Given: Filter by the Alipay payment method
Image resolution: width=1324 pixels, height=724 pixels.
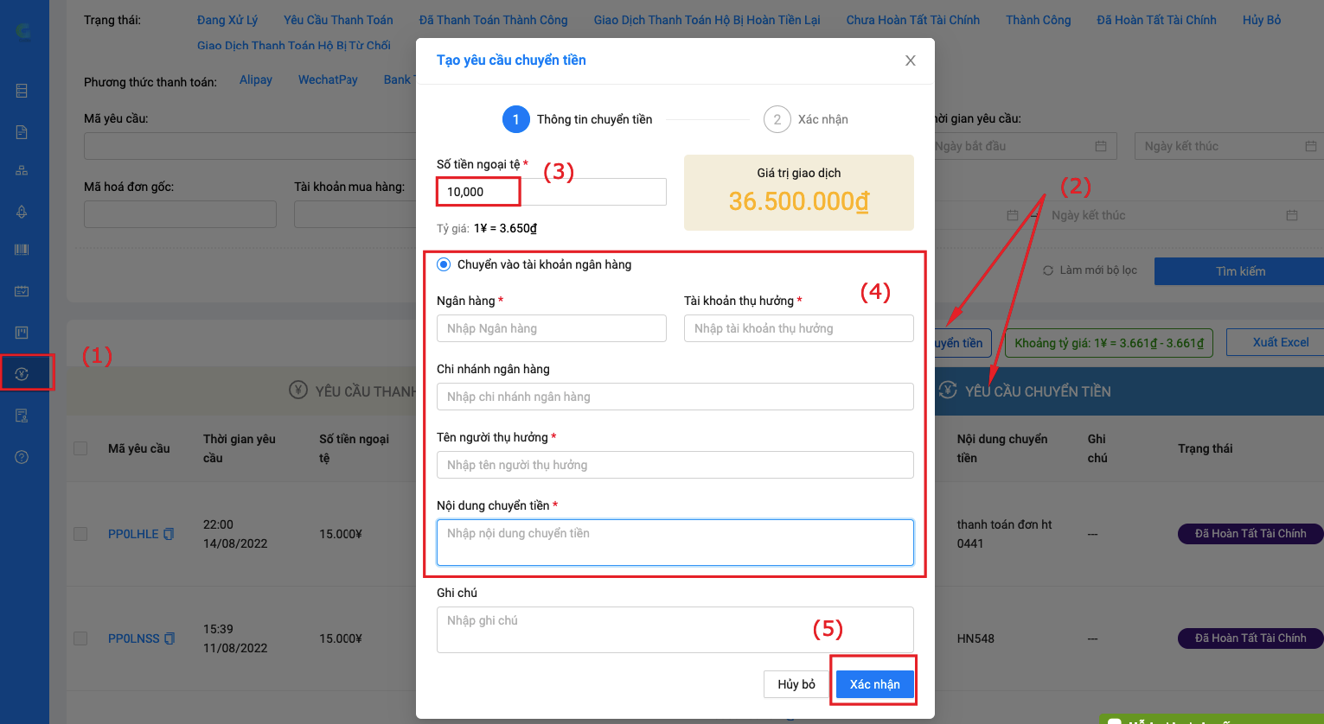Looking at the screenshot, I should pos(256,79).
